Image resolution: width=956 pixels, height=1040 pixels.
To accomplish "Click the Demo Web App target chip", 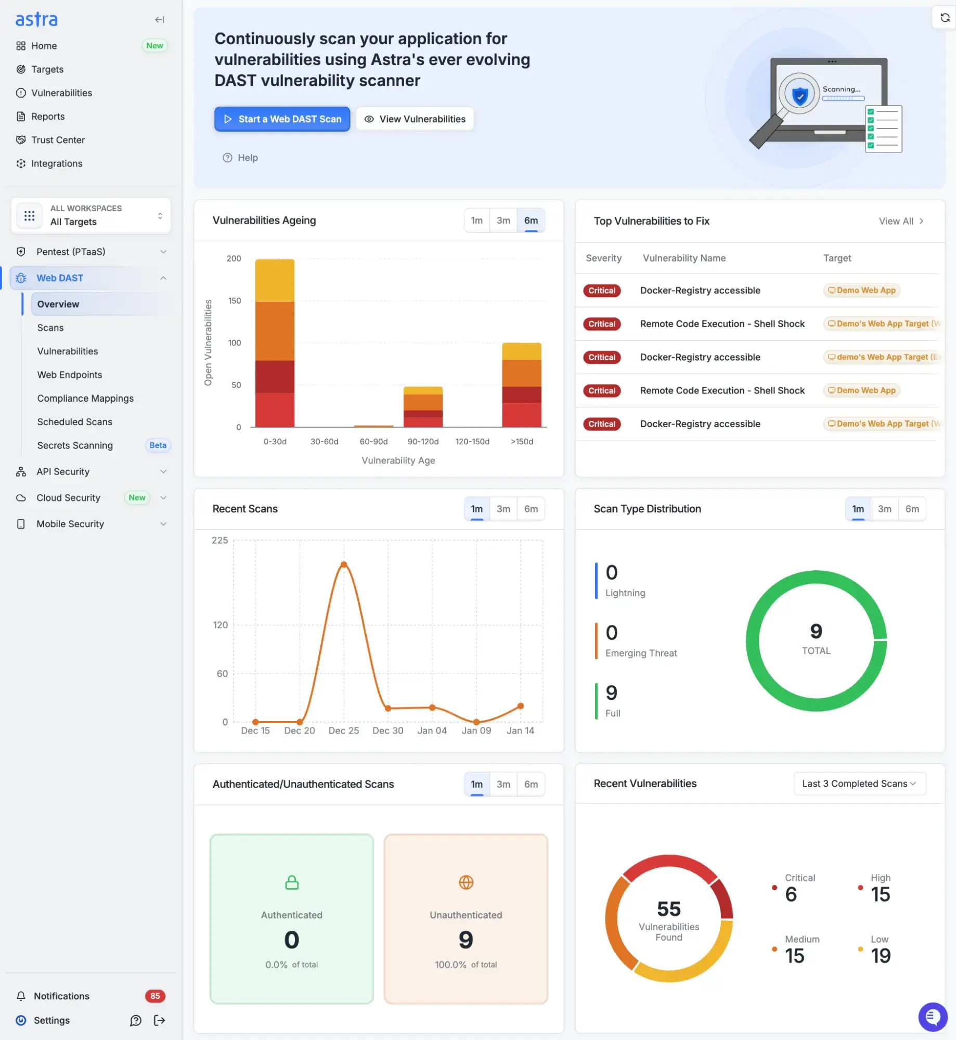I will [x=861, y=290].
